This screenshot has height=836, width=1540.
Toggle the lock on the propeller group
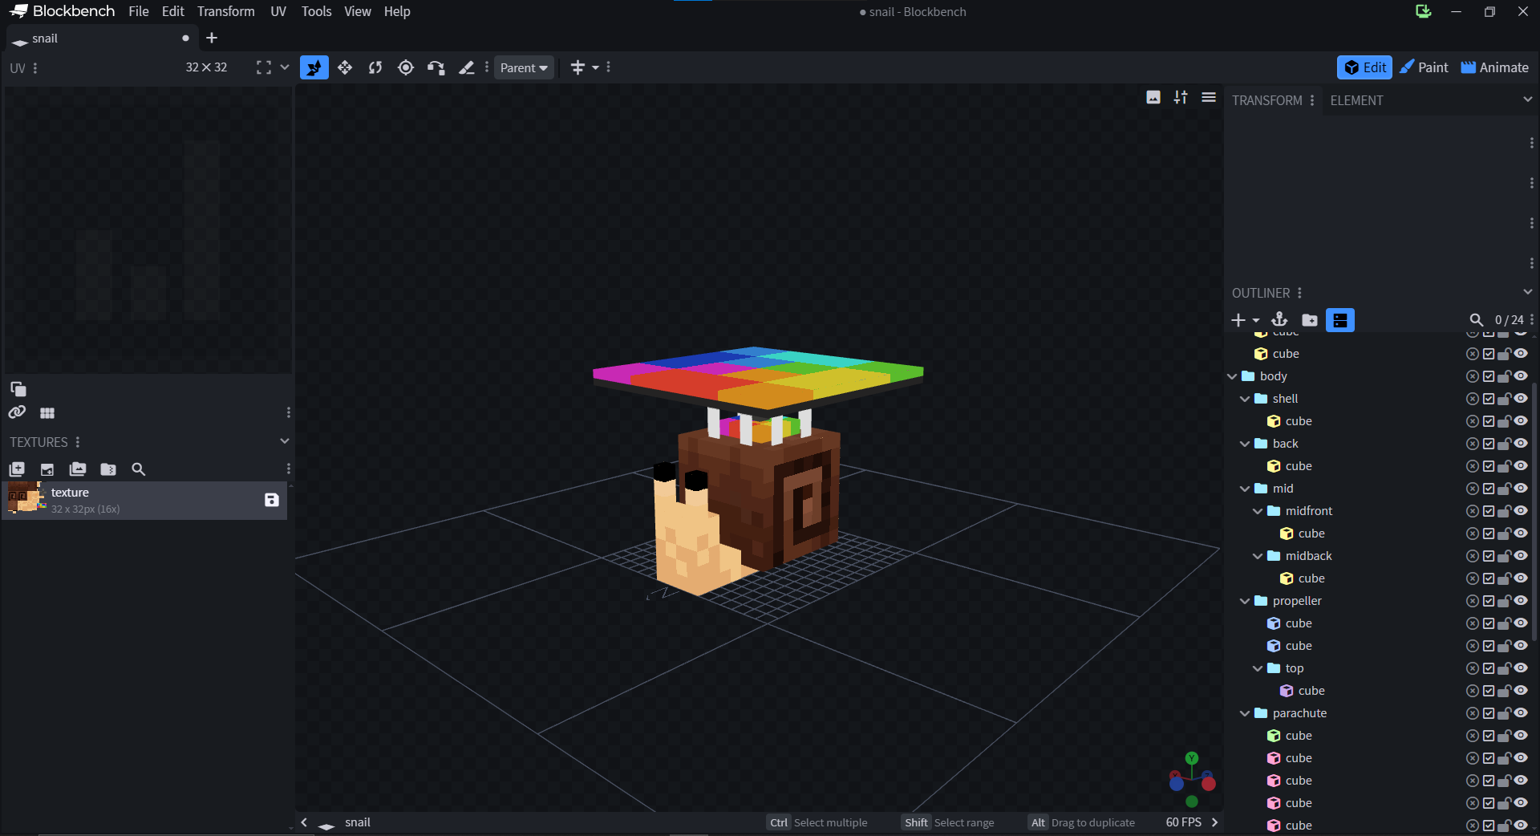(x=1504, y=600)
